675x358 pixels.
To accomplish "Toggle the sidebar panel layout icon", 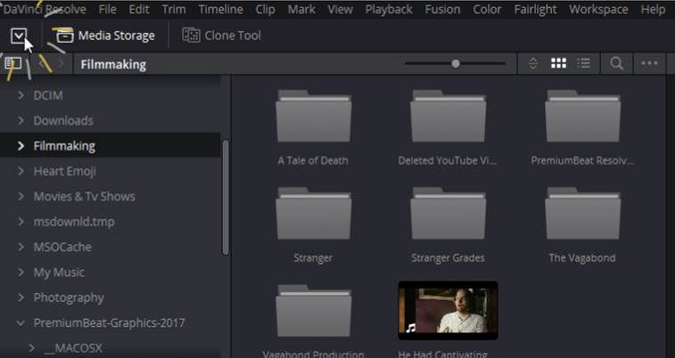I will click(12, 64).
